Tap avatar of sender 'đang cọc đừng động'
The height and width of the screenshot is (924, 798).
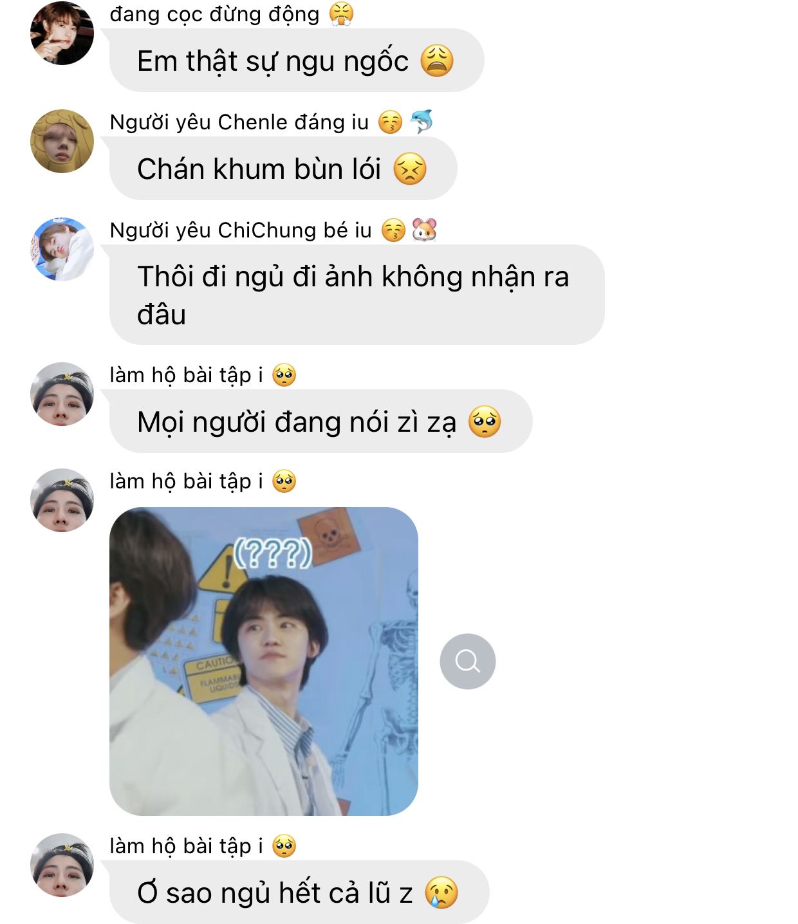(62, 33)
